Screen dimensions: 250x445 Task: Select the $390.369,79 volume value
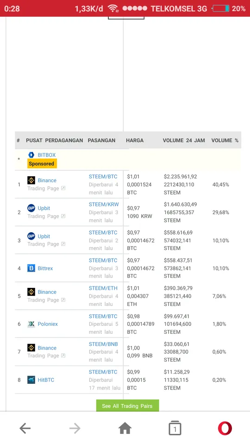[178, 288]
